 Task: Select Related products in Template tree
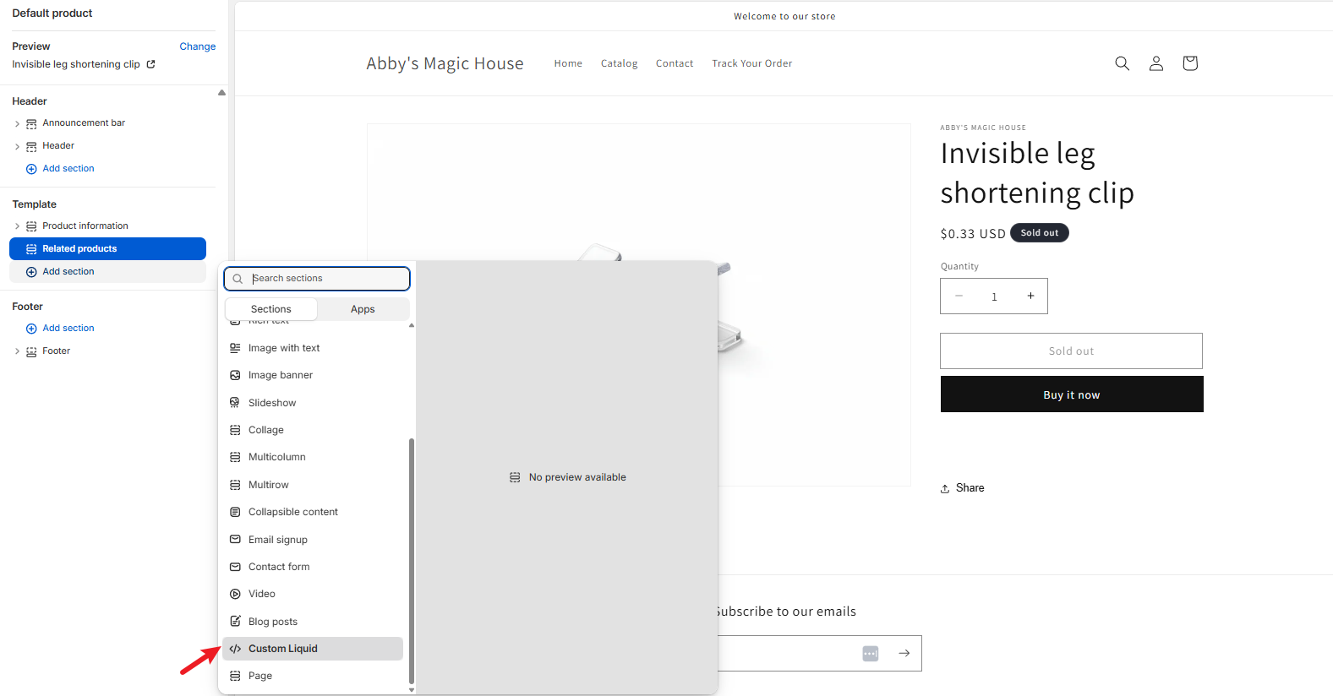coord(107,248)
